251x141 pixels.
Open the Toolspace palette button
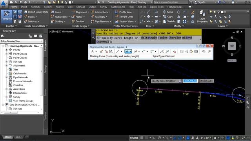tap(6, 16)
